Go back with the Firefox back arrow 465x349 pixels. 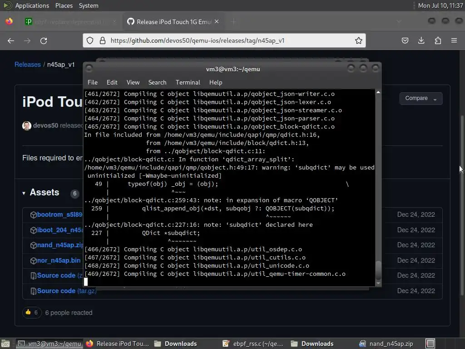(11, 40)
